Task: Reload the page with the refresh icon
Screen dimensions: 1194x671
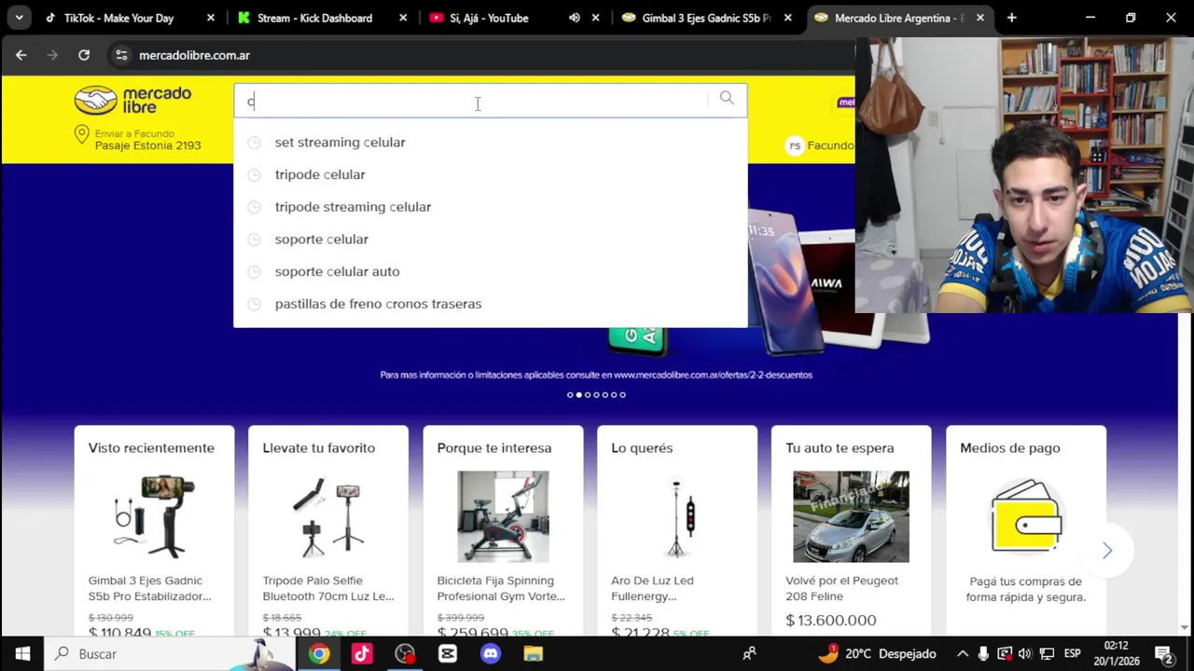Action: (x=84, y=55)
